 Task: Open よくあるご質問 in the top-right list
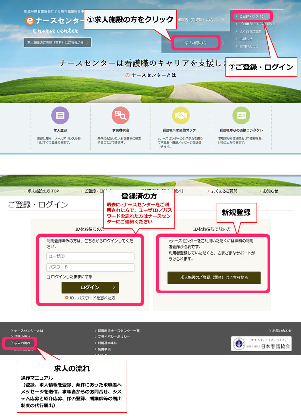tap(250, 31)
